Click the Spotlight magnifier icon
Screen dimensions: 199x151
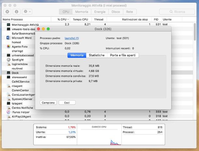click(8, 60)
